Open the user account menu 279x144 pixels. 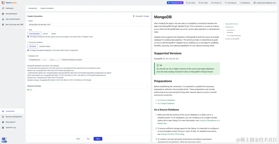coord(265,3)
